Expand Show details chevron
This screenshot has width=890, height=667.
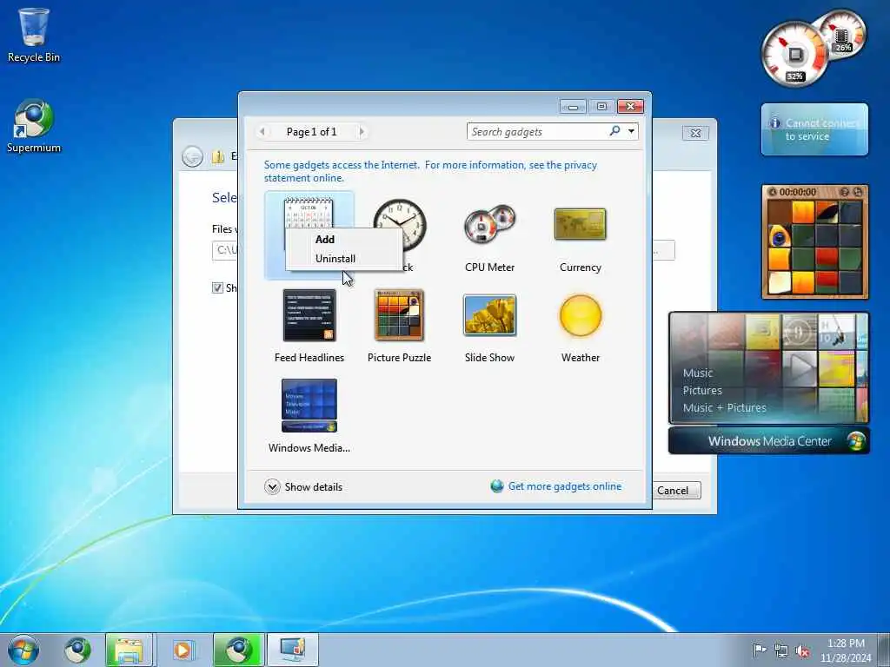coord(272,486)
